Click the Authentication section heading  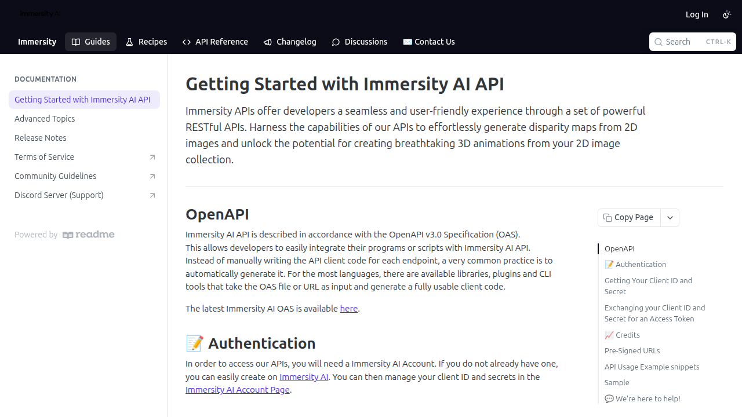[x=250, y=343]
